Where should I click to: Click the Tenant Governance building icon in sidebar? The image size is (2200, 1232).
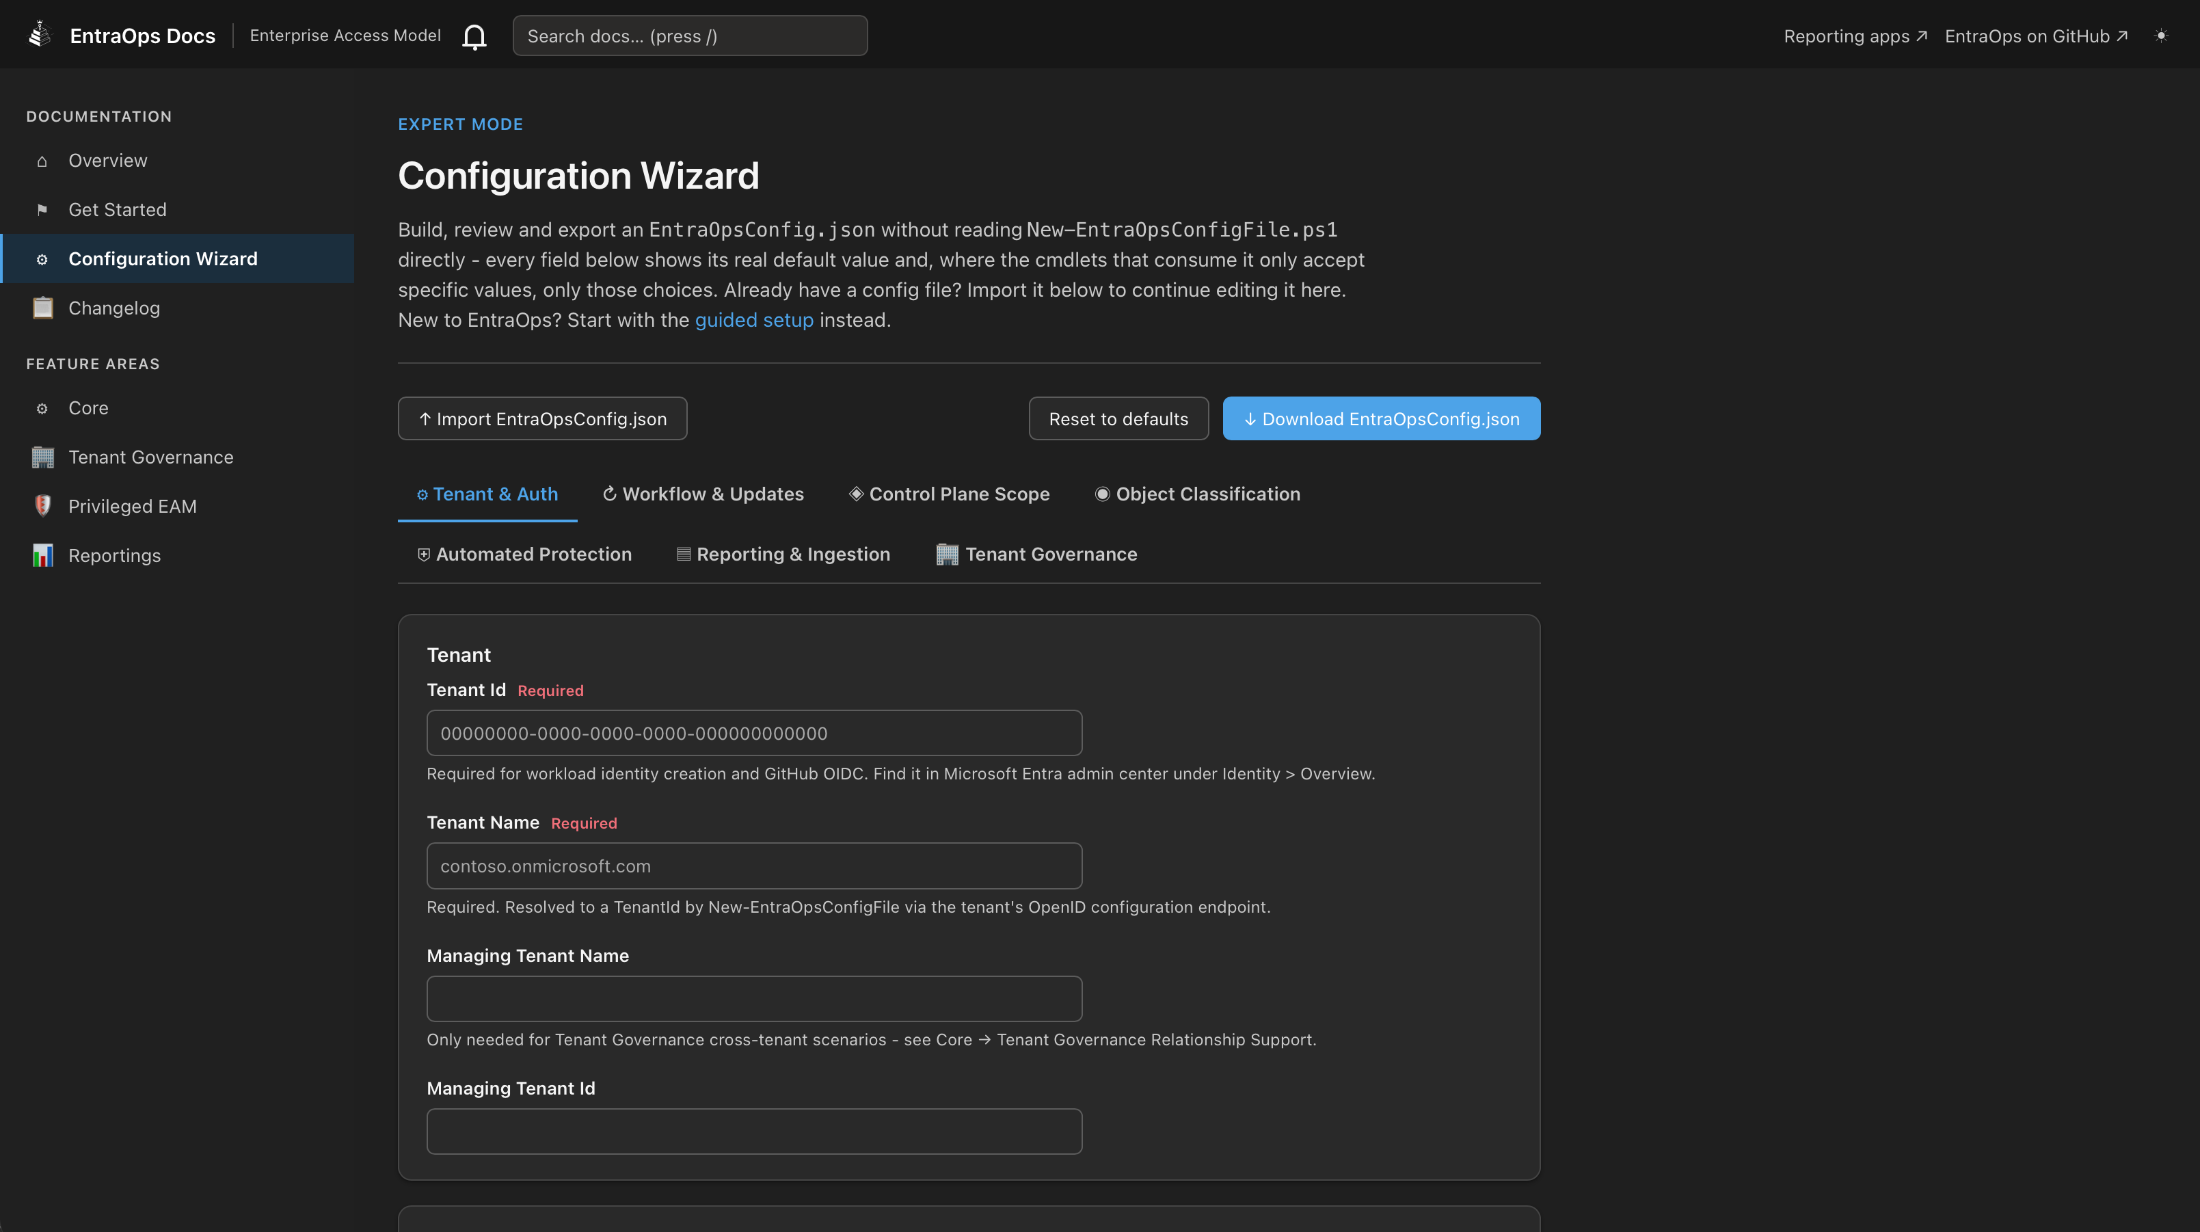coord(42,457)
